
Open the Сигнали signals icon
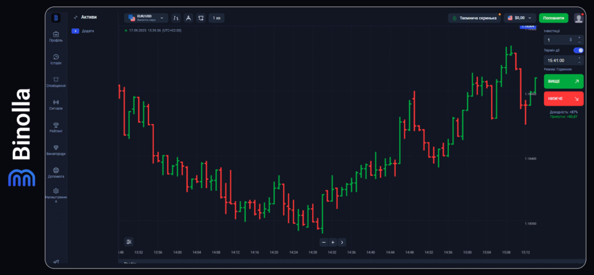pos(56,103)
